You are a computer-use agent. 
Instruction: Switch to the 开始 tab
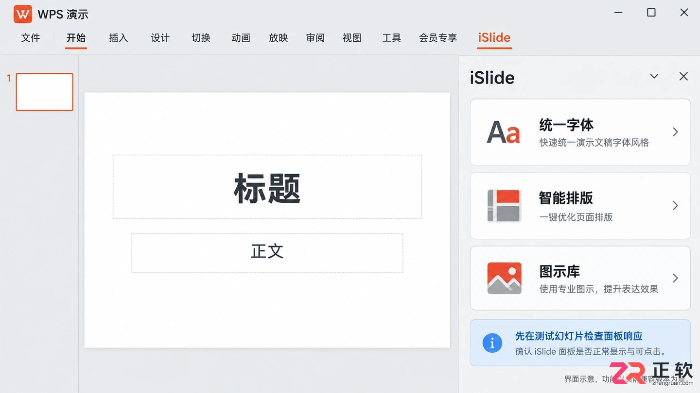(x=76, y=38)
